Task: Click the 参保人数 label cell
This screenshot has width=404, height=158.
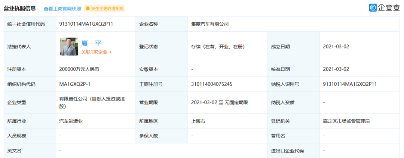Action: [162, 136]
